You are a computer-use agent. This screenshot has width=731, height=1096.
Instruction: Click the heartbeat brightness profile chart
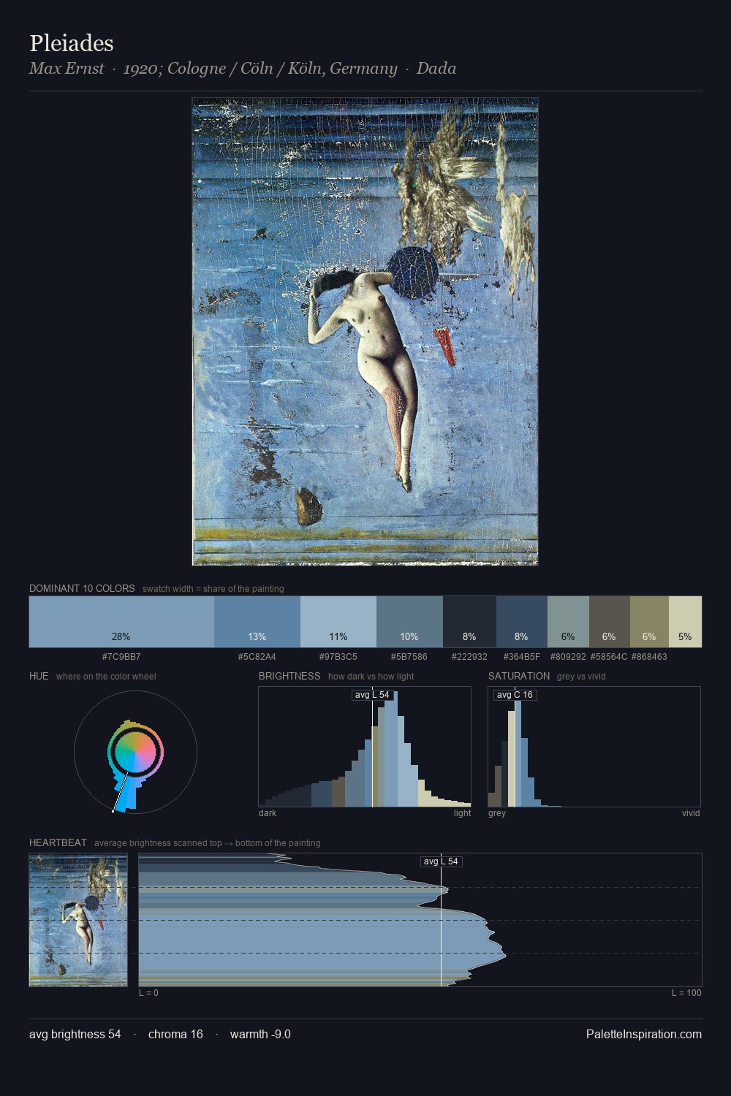coord(420,920)
